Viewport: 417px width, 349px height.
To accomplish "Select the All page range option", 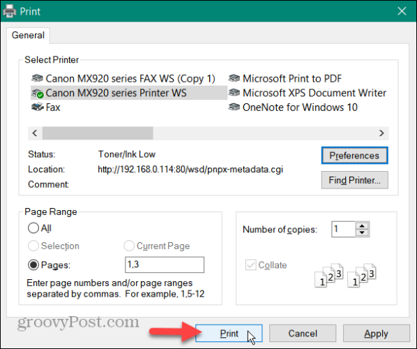I will tap(33, 228).
